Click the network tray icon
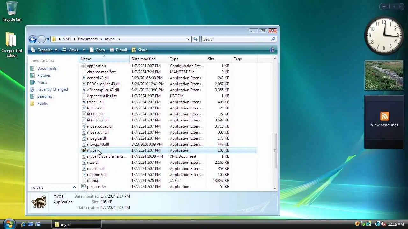The width and height of the screenshot is (408, 229). [x=378, y=224]
